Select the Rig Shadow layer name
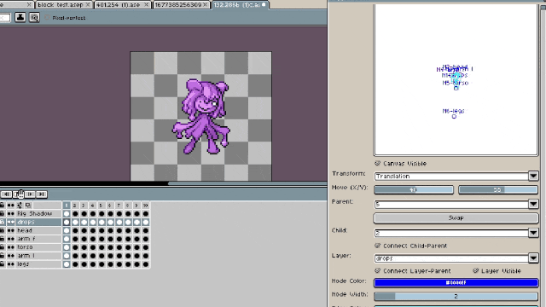Image resolution: width=546 pixels, height=307 pixels. pyautogui.click(x=34, y=214)
